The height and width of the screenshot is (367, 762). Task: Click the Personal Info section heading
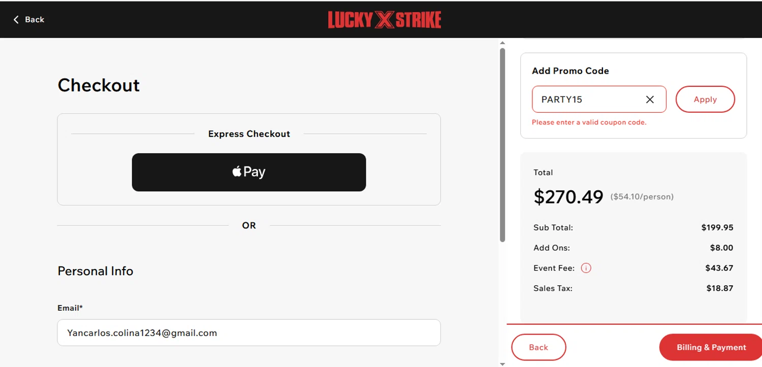pos(96,271)
